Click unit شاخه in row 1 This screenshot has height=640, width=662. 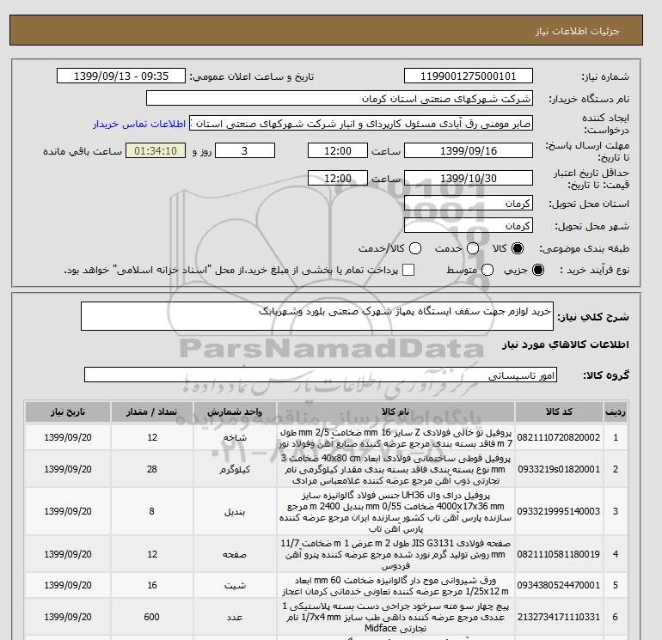(235, 437)
